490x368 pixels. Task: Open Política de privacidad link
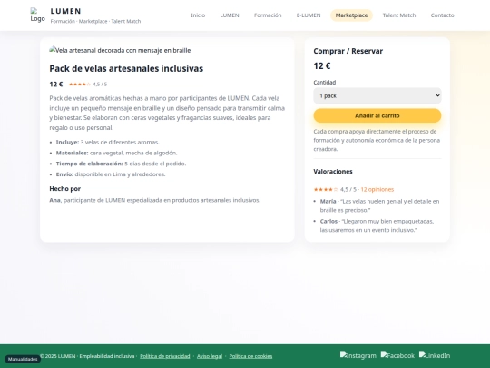[x=164, y=356]
